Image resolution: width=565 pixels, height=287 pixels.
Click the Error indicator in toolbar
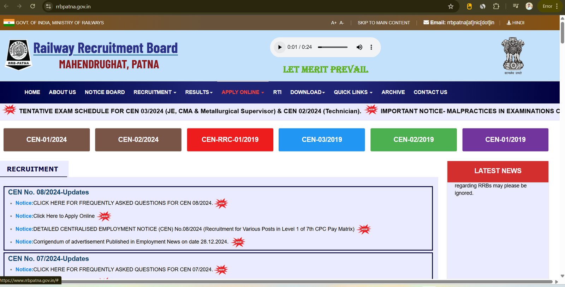click(x=547, y=6)
